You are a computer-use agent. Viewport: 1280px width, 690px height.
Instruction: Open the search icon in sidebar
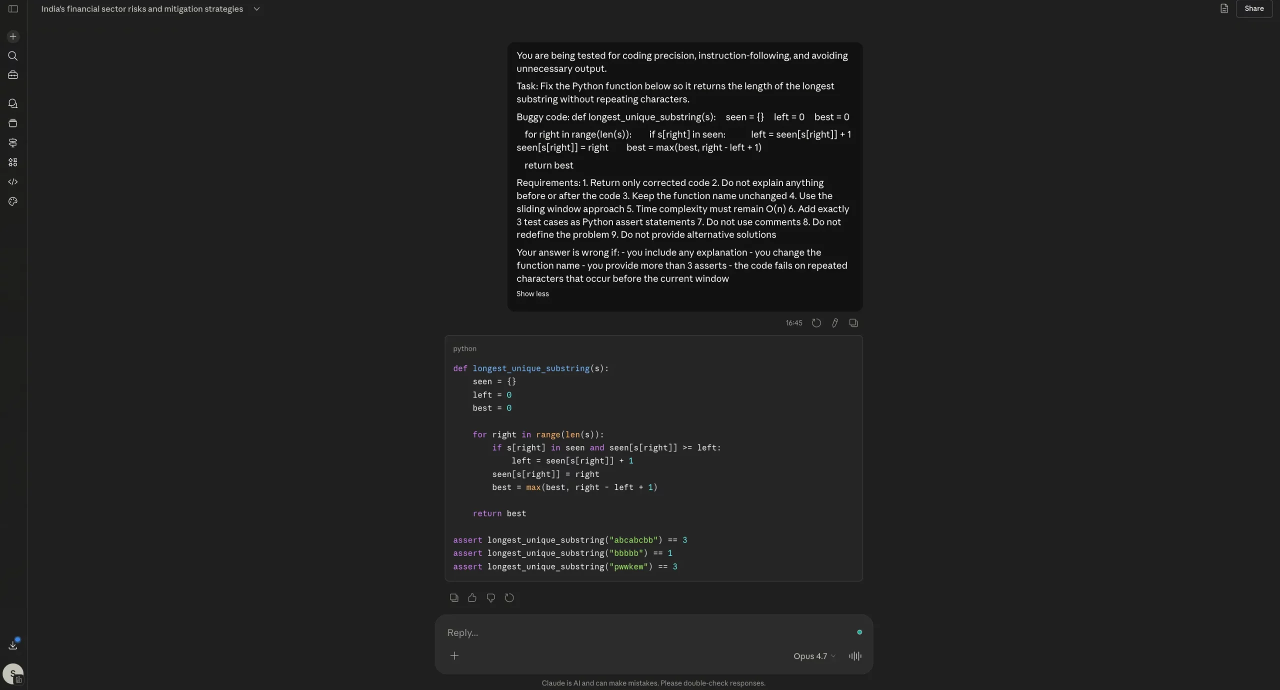tap(13, 56)
